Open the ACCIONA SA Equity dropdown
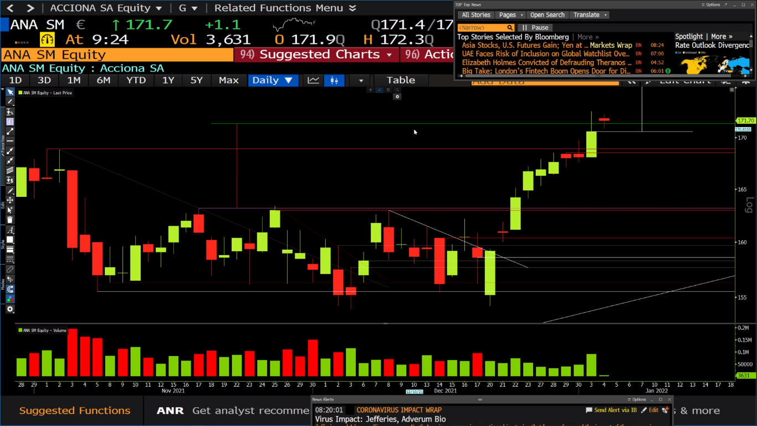The height and width of the screenshot is (426, 757). [106, 8]
